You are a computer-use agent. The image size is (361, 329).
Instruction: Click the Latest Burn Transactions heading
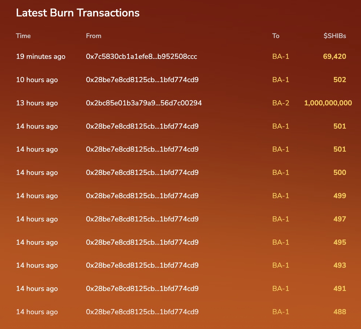click(78, 13)
